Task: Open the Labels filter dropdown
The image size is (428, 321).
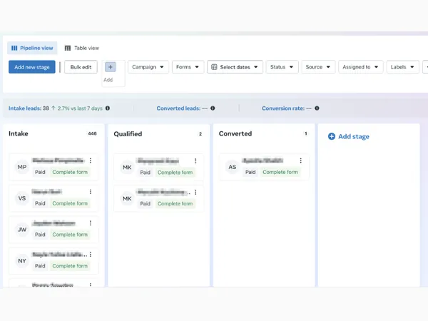Action: pos(402,67)
